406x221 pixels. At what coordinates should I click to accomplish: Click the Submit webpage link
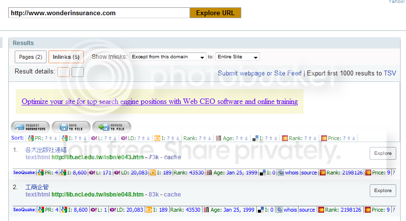(241, 74)
